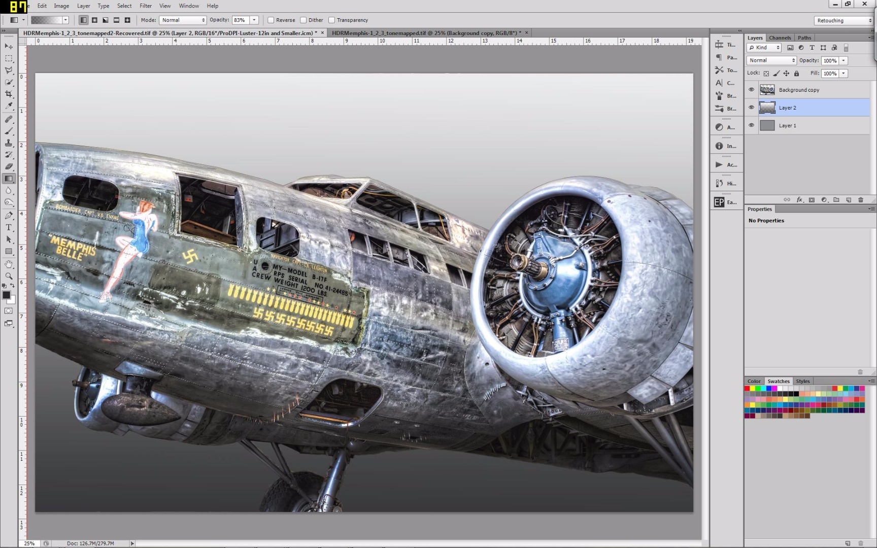Select the Crop tool
The height and width of the screenshot is (548, 877).
[x=9, y=94]
